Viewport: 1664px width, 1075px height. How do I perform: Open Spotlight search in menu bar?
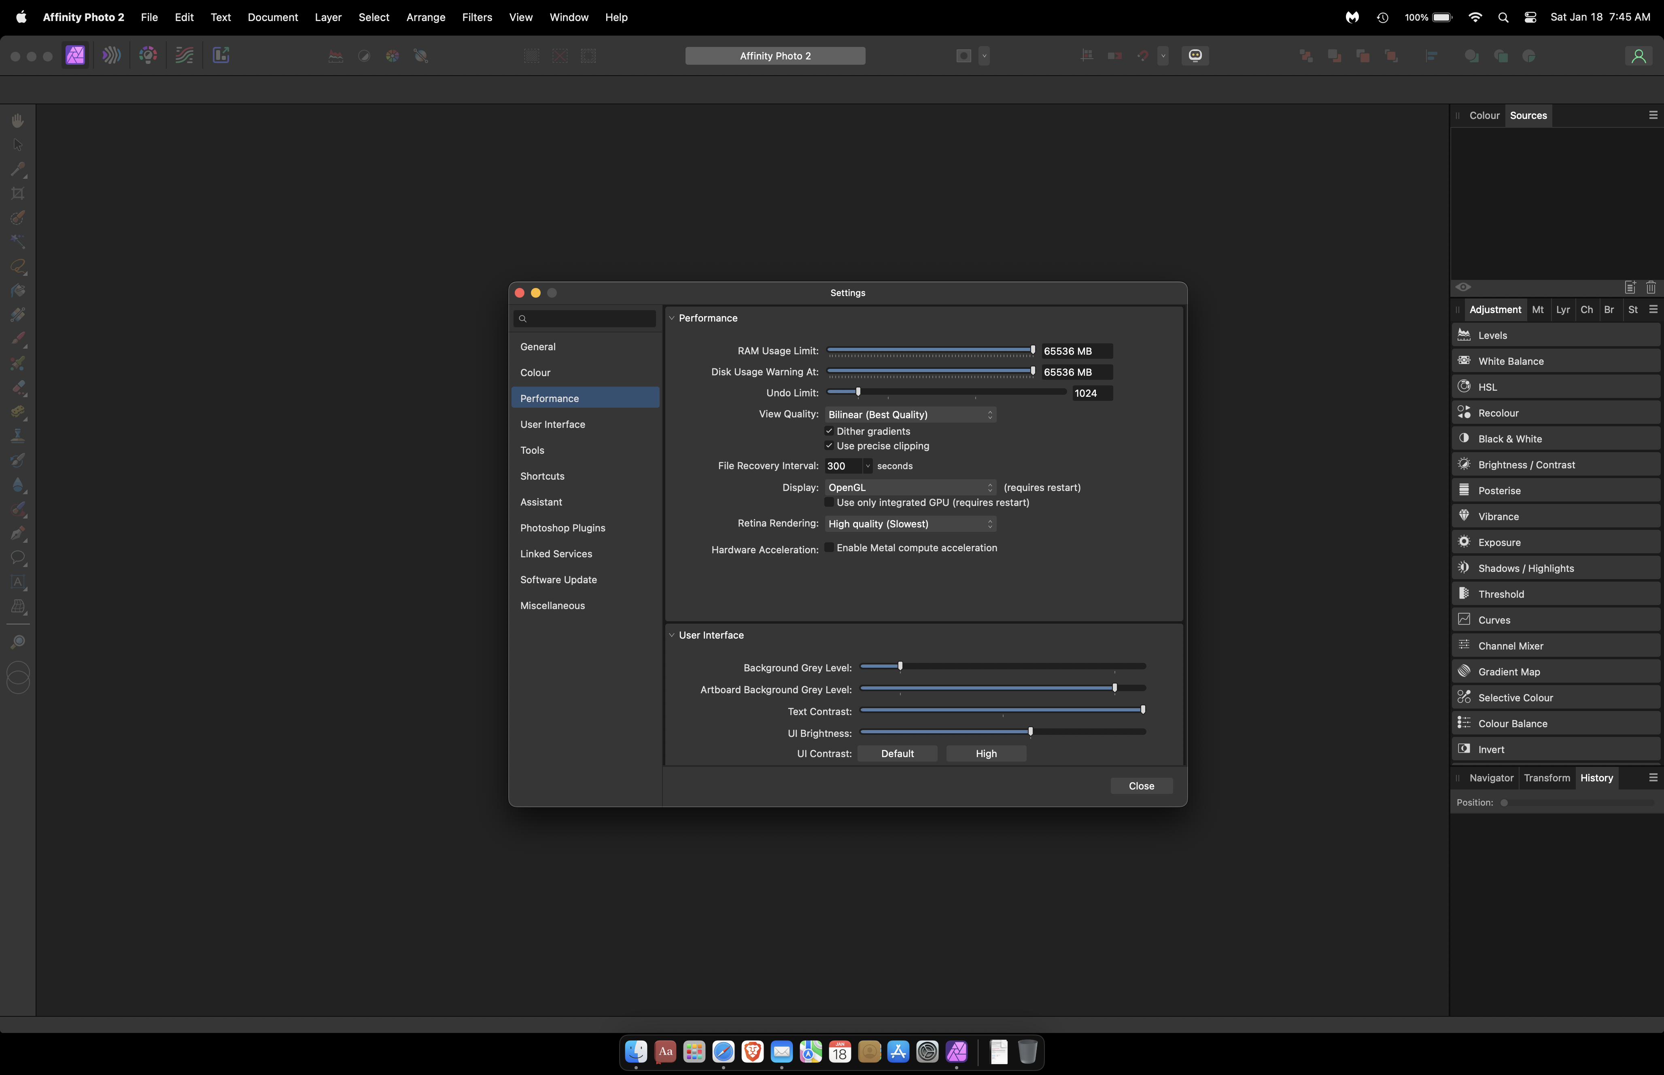point(1503,17)
